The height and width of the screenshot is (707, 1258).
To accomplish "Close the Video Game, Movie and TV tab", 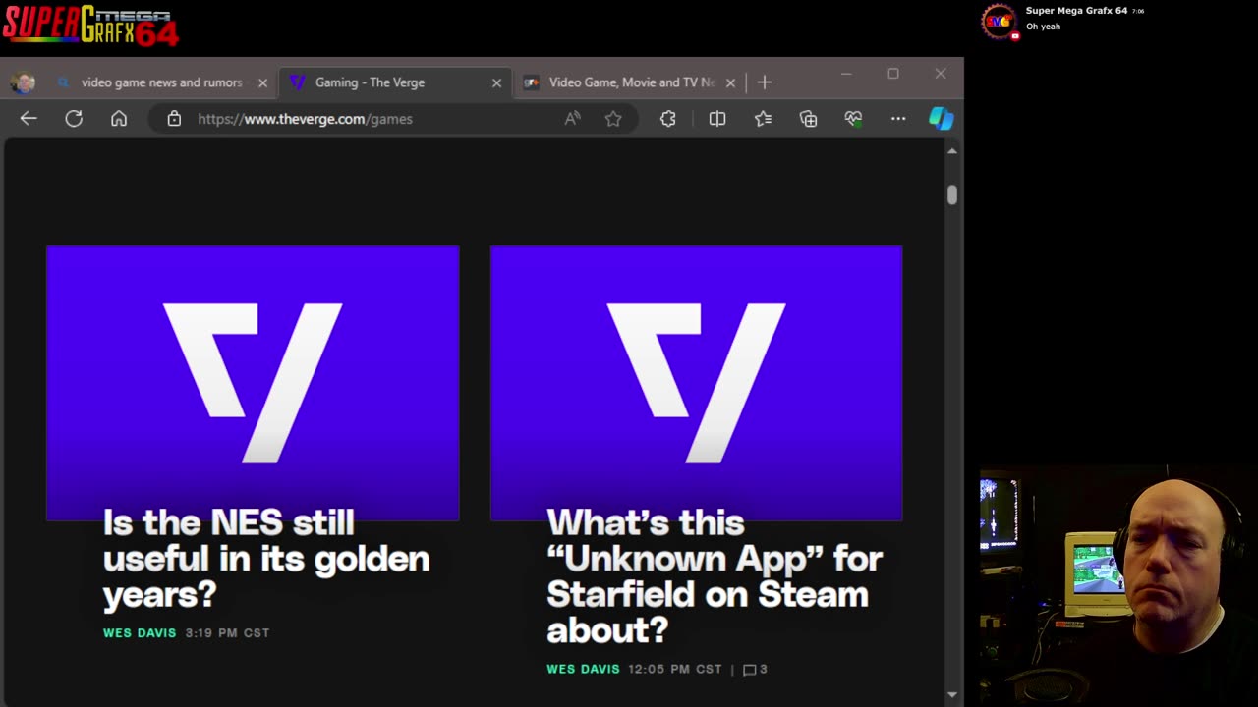I will tap(730, 82).
